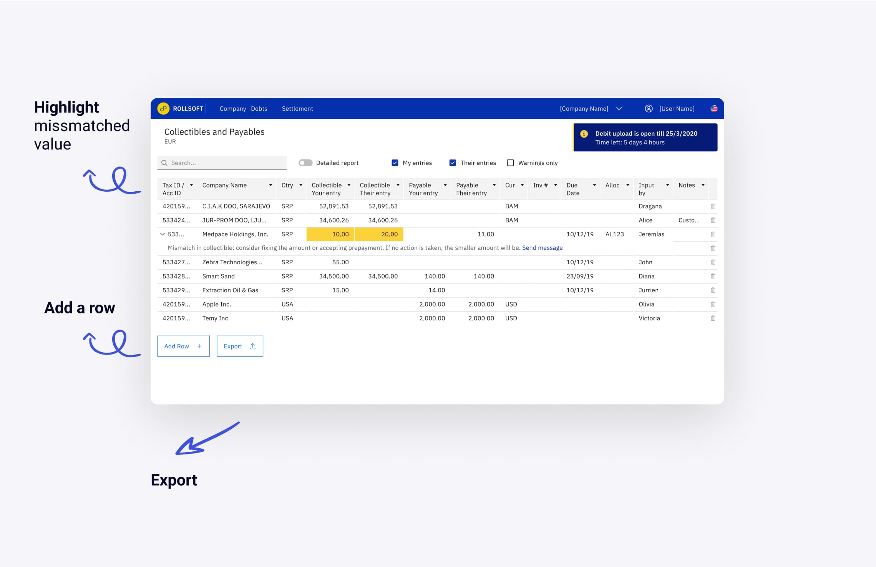876x567 pixels.
Task: Click the [User Name] label
Action: [x=677, y=109]
